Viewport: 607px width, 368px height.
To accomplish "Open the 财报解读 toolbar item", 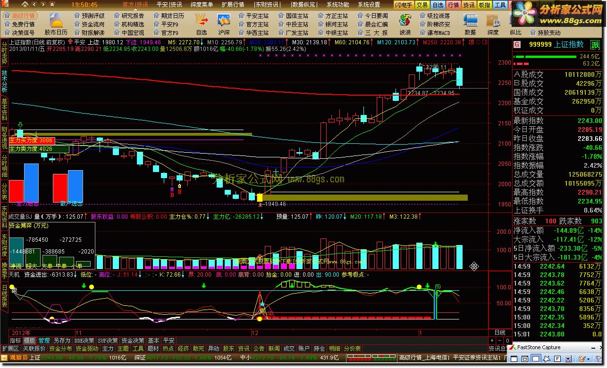I will (x=89, y=33).
